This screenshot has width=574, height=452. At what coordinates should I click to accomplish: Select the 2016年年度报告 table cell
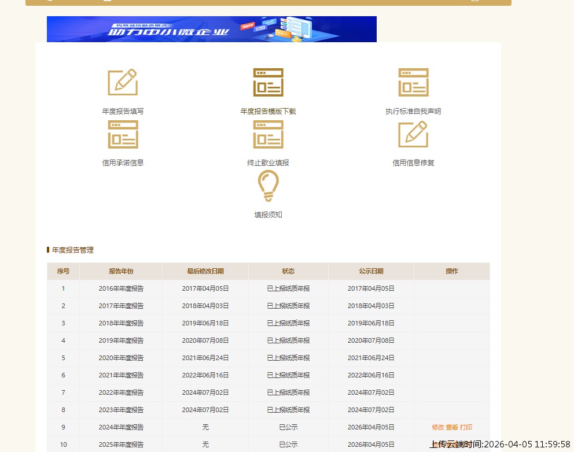[x=121, y=288]
